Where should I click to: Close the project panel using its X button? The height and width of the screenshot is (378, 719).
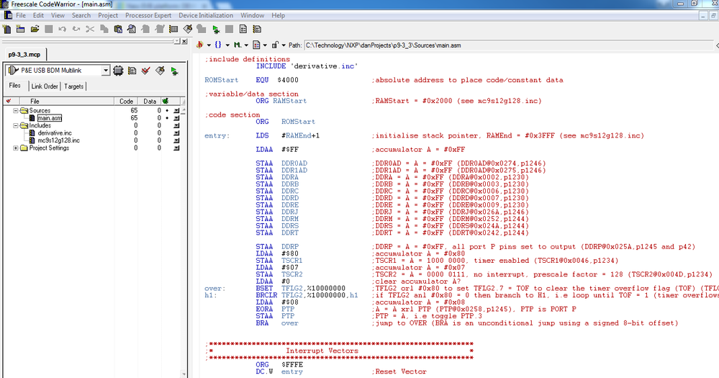pos(184,41)
